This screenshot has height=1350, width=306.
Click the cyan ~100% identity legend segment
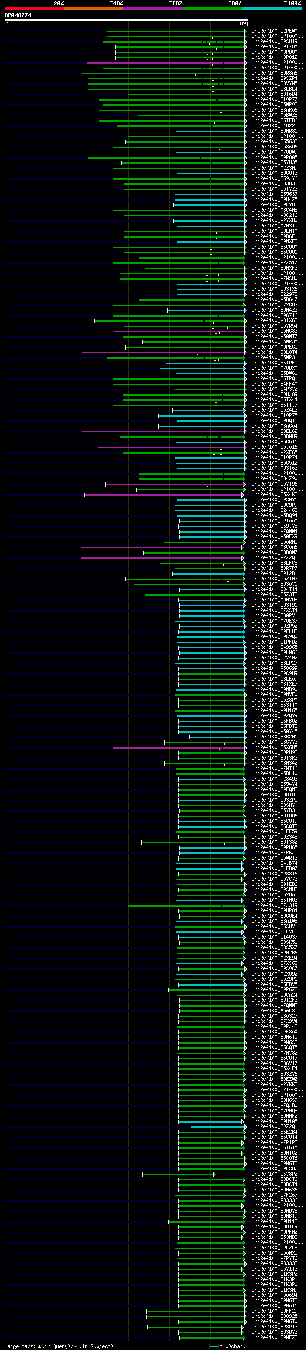pos(272,9)
